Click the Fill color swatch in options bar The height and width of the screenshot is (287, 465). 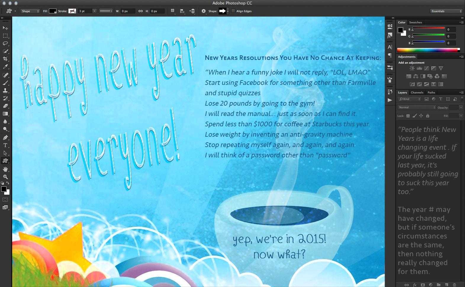point(53,11)
